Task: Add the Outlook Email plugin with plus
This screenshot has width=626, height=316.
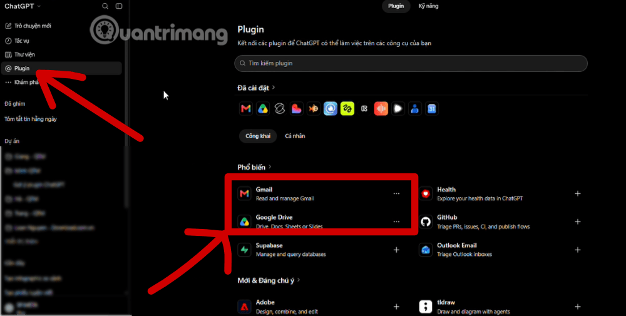Action: pos(577,250)
